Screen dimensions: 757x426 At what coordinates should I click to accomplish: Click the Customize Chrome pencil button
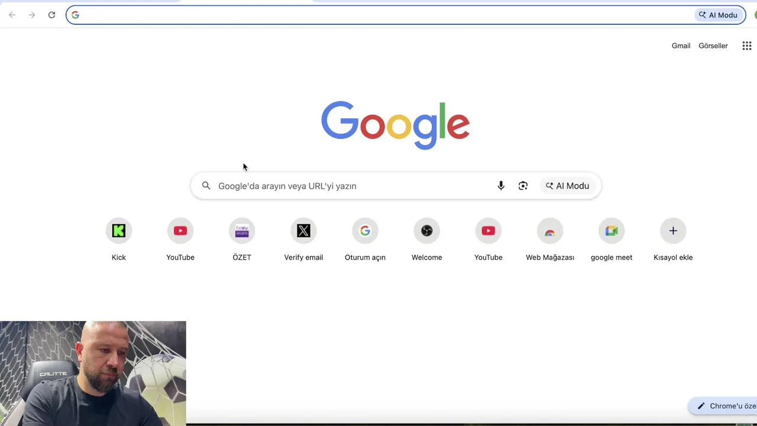point(723,406)
